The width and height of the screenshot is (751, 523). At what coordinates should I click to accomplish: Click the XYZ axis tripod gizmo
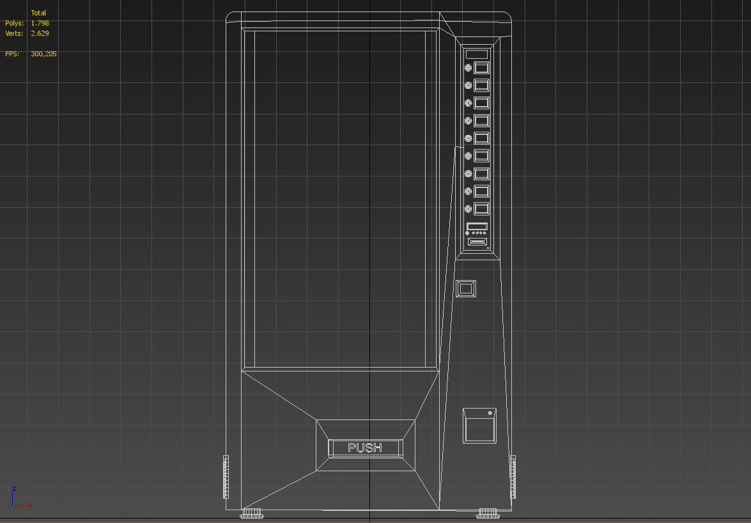21,497
